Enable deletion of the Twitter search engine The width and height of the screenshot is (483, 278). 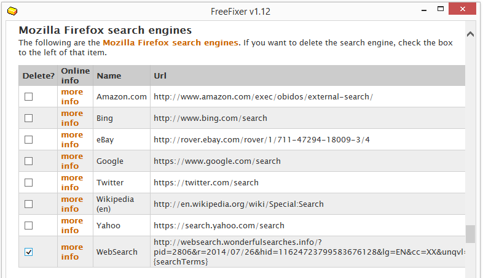pyautogui.click(x=29, y=183)
